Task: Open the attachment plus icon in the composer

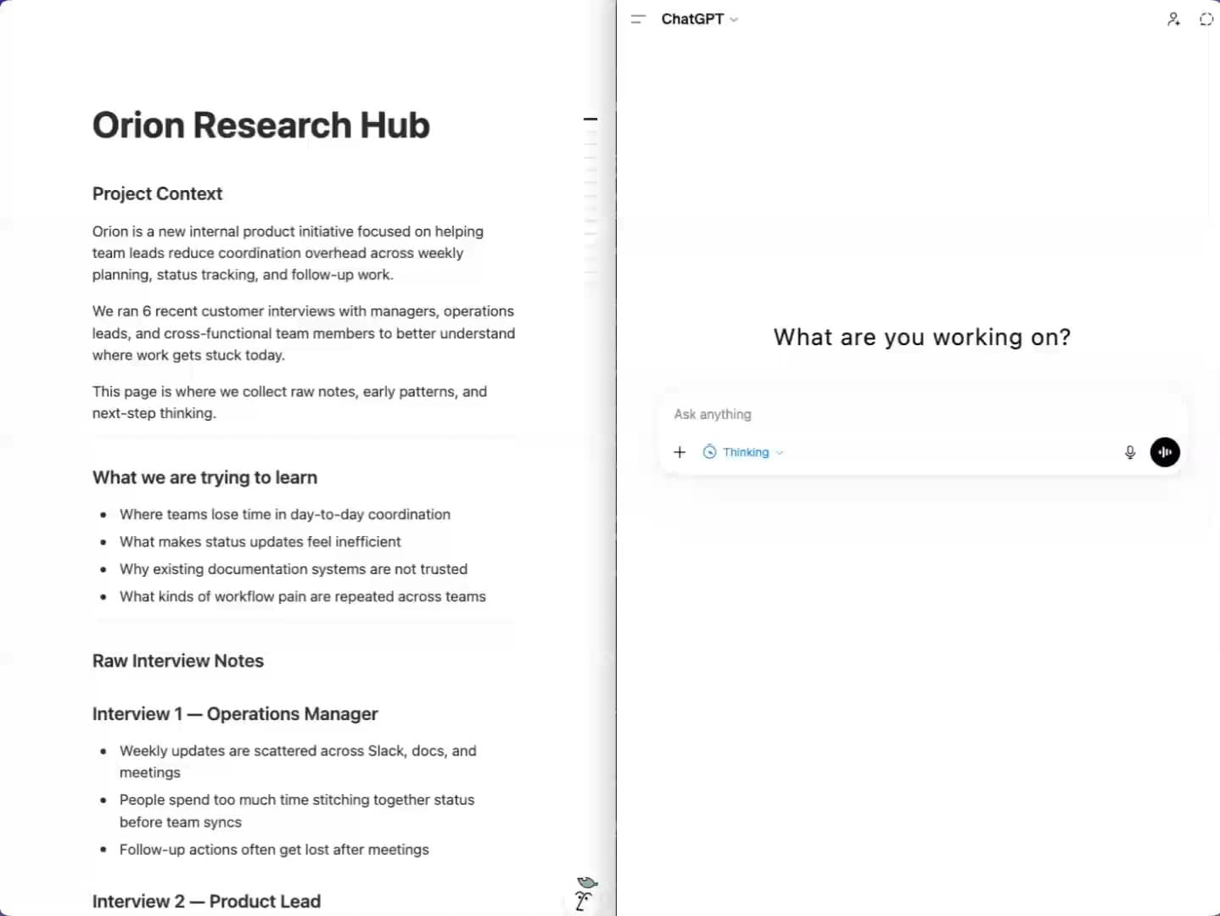Action: 679,452
